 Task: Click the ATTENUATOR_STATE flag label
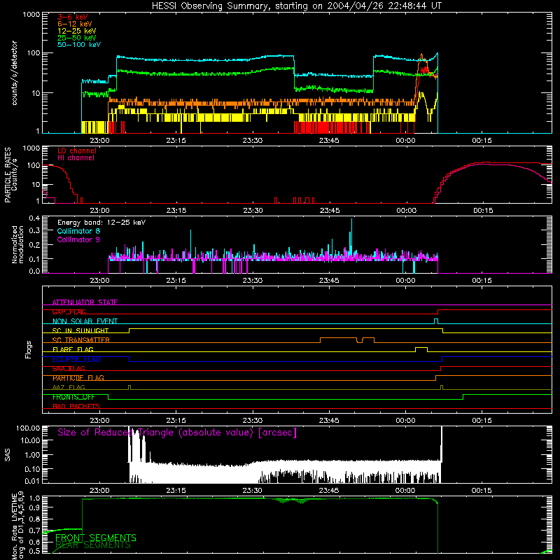(x=85, y=302)
